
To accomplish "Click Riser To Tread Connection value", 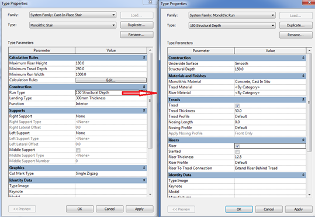I will [270, 168].
